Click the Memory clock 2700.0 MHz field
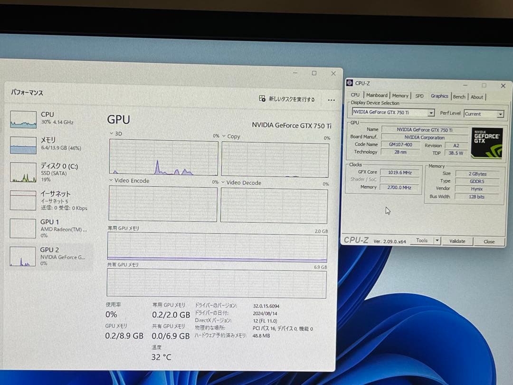The height and width of the screenshot is (385, 513). point(399,188)
